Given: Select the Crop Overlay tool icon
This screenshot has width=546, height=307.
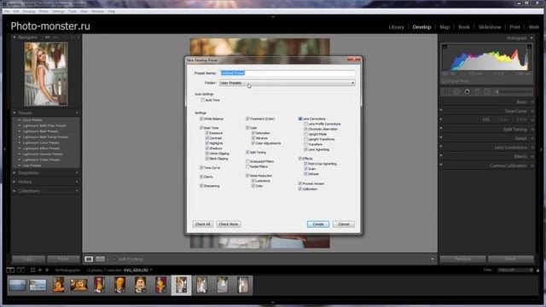Looking at the screenshot, I should pos(446,92).
